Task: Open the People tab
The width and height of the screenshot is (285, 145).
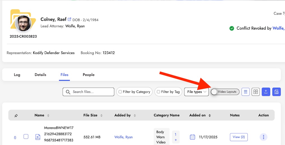Action: [x=89, y=75]
